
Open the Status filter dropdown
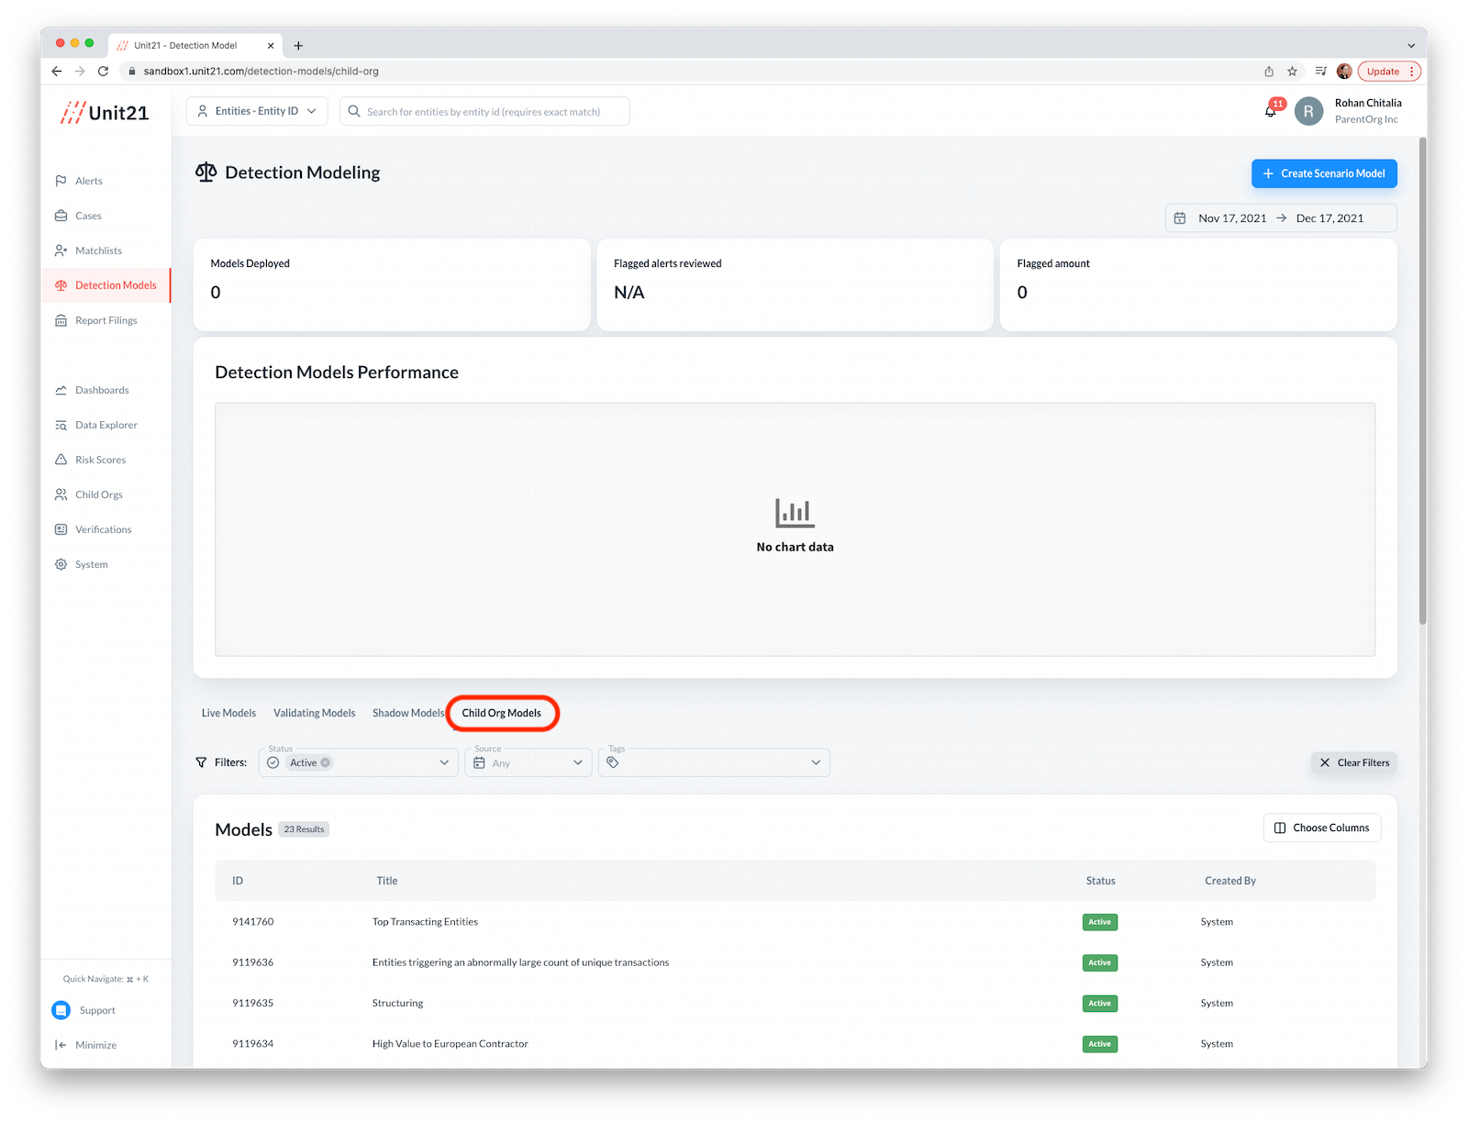coord(359,762)
